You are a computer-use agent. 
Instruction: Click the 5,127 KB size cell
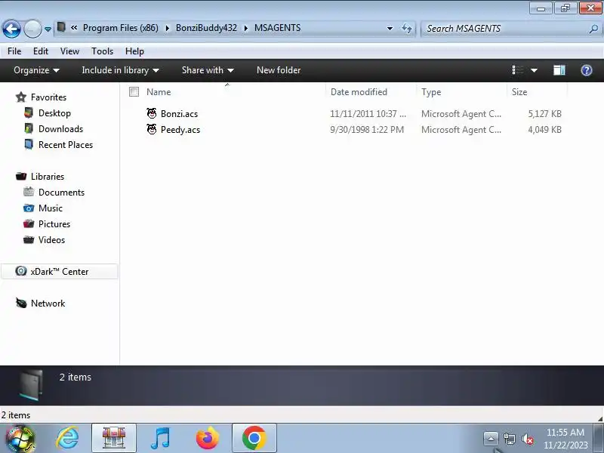544,114
